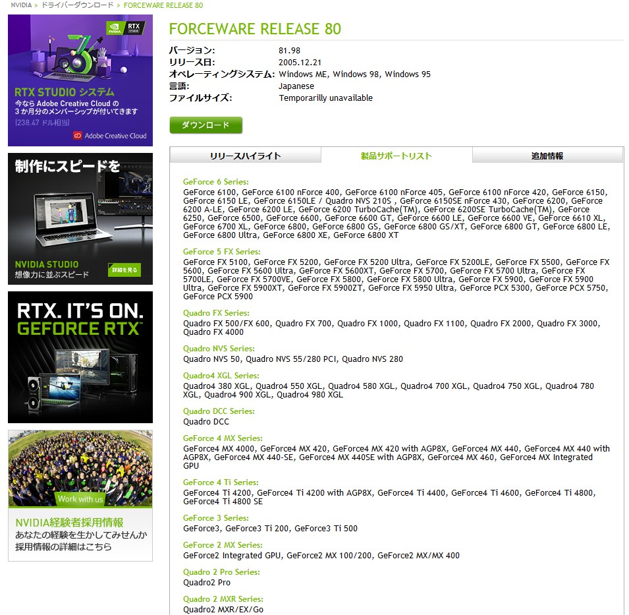Open the RTX. IT'S ON. GeForce banner

pos(80,357)
